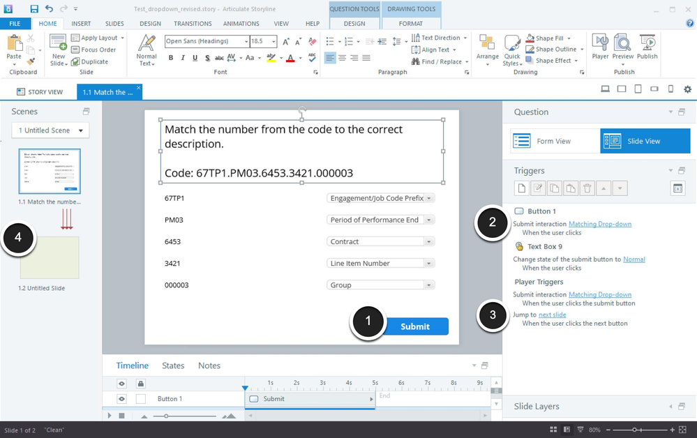Adjust the zoom slider in status bar
Image resolution: width=697 pixels, height=438 pixels.
tap(634, 430)
